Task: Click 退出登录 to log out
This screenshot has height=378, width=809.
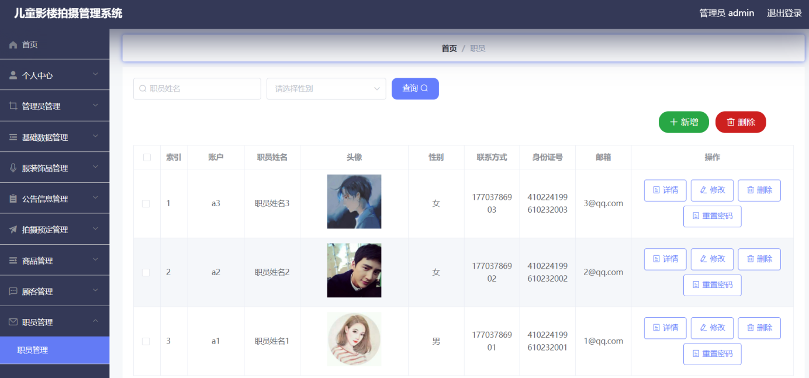Action: click(784, 13)
